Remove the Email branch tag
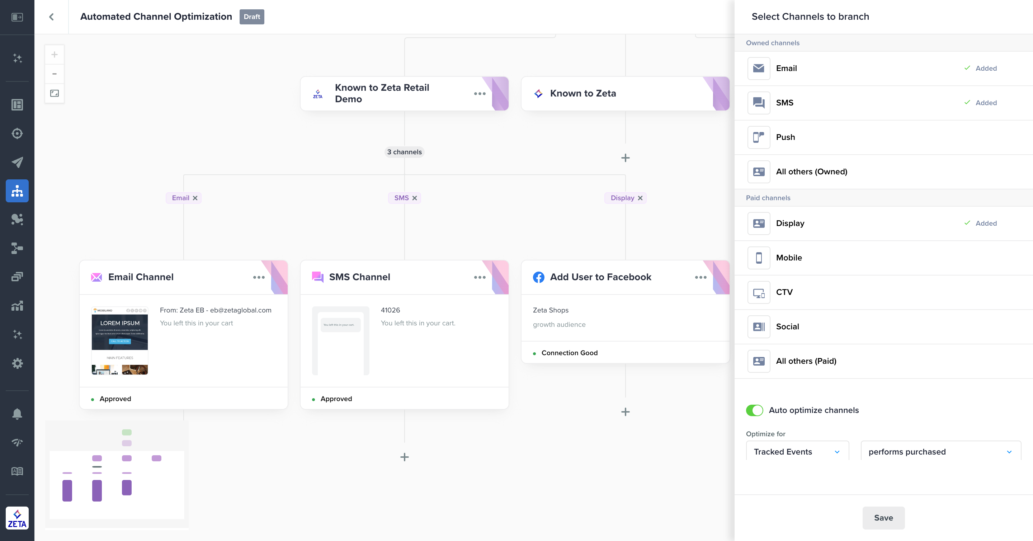Image resolution: width=1033 pixels, height=541 pixels. coord(195,198)
